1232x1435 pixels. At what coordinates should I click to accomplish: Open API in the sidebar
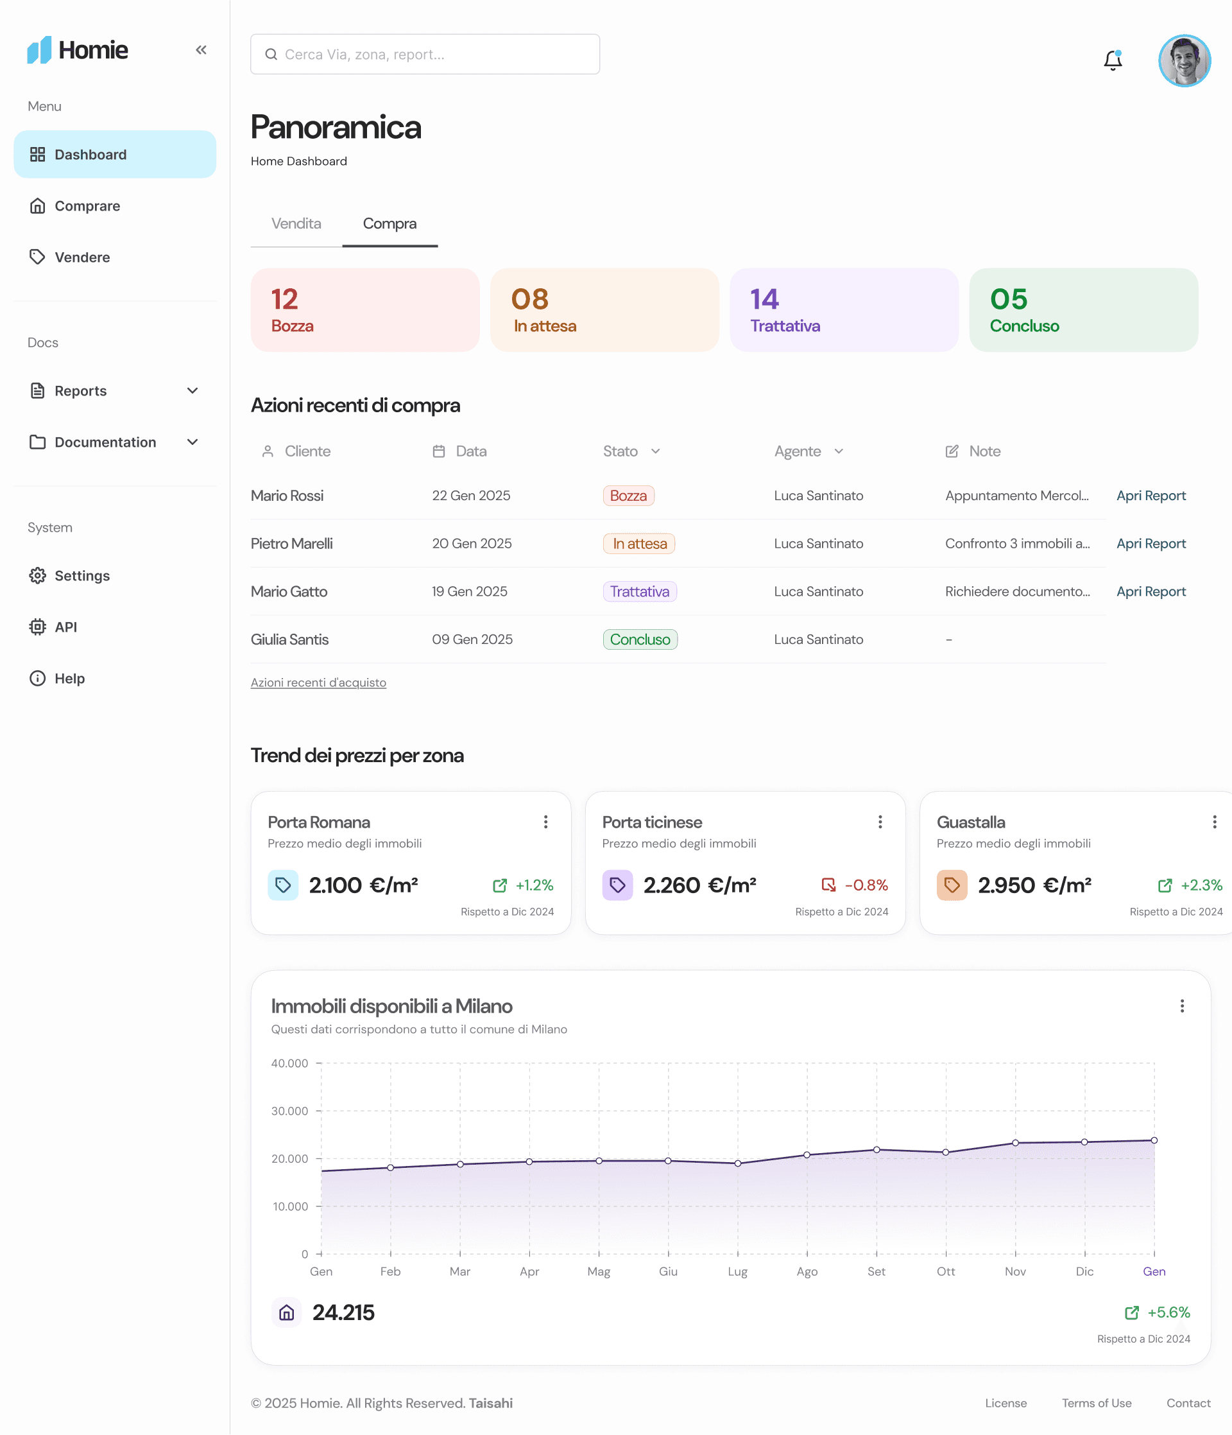(115, 627)
